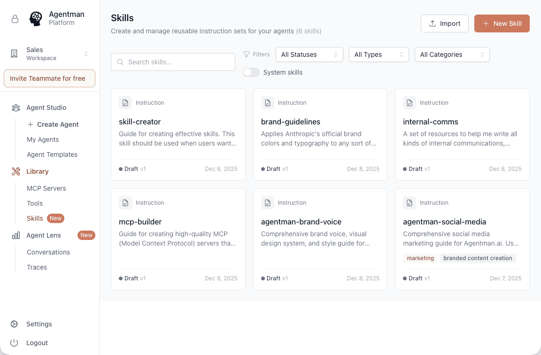Enable the System skills toggle
This screenshot has width=541, height=355.
(x=251, y=72)
